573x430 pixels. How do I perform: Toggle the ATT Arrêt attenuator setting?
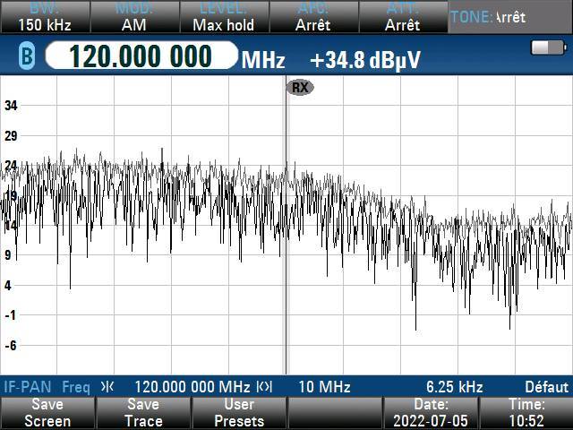point(402,17)
